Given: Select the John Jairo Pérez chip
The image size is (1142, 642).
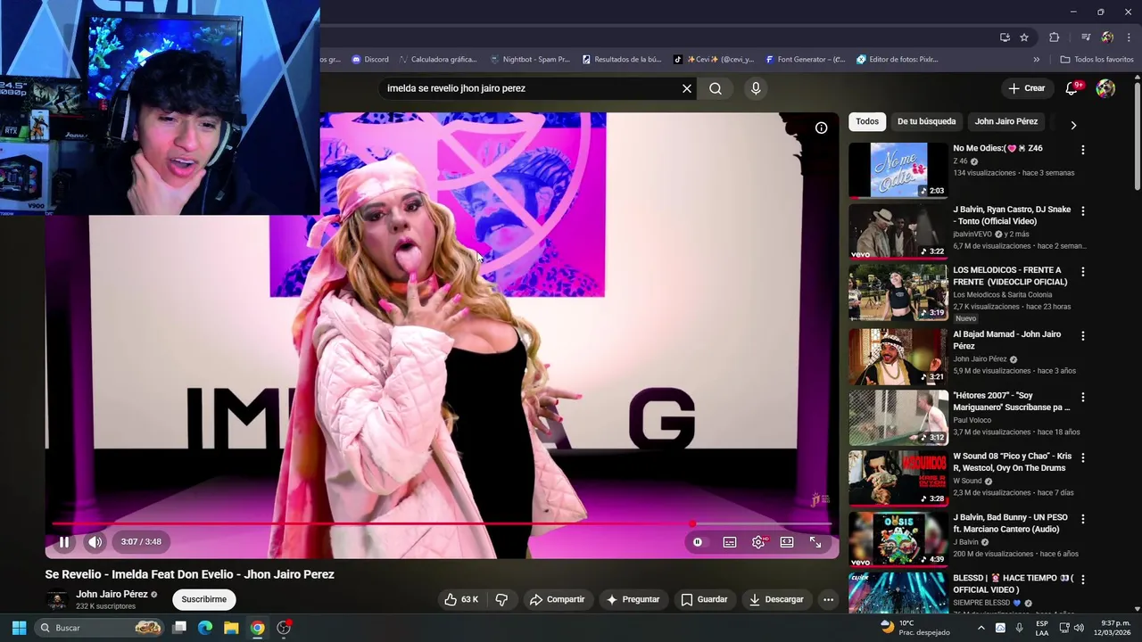Looking at the screenshot, I should pyautogui.click(x=1005, y=121).
